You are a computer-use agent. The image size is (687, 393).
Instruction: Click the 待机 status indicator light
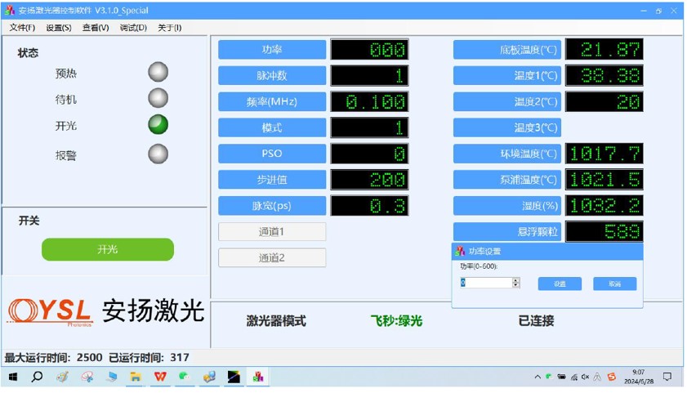[158, 98]
